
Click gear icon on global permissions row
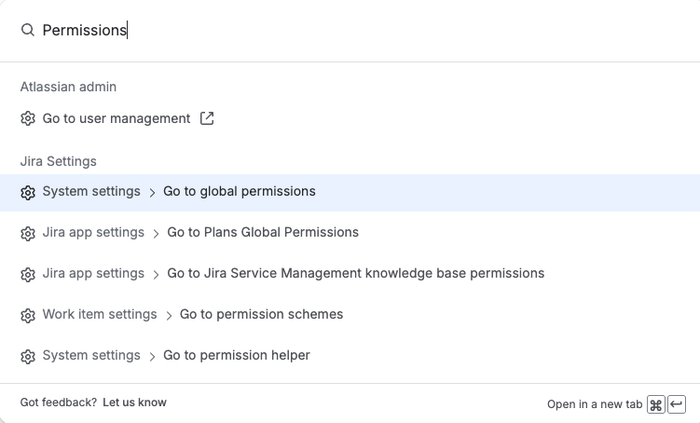click(x=28, y=193)
